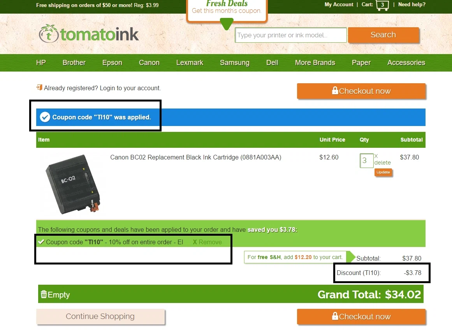Click the Update quantity button

coord(383,172)
